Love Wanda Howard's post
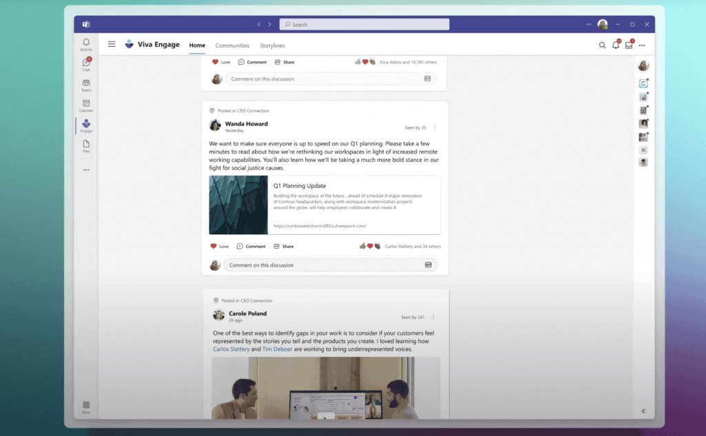The height and width of the screenshot is (436, 706). (x=220, y=246)
